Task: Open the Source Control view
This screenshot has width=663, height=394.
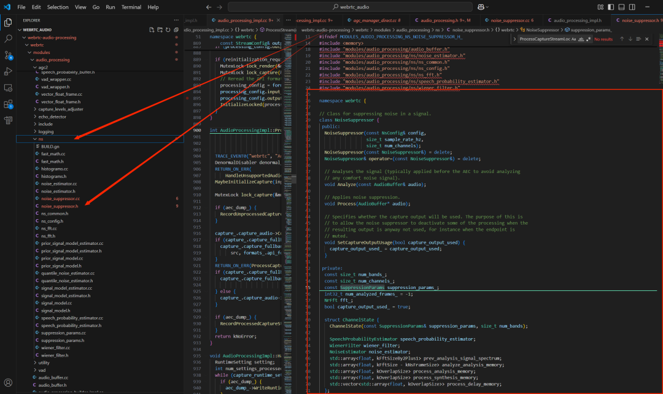Action: tap(8, 55)
